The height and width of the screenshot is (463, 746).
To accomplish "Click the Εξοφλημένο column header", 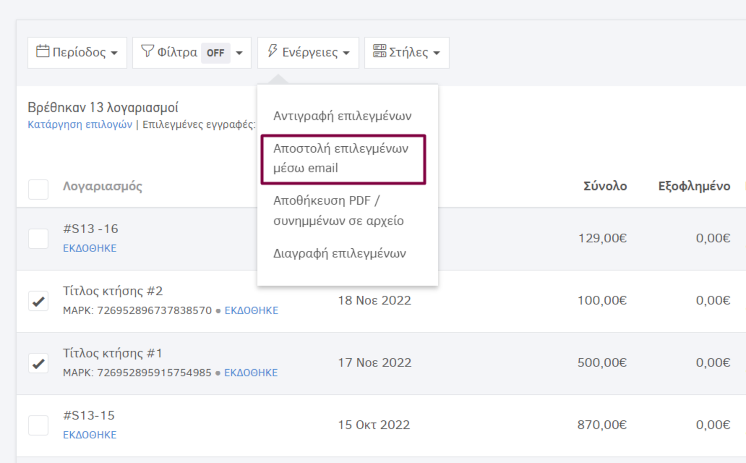I will pyautogui.click(x=694, y=186).
